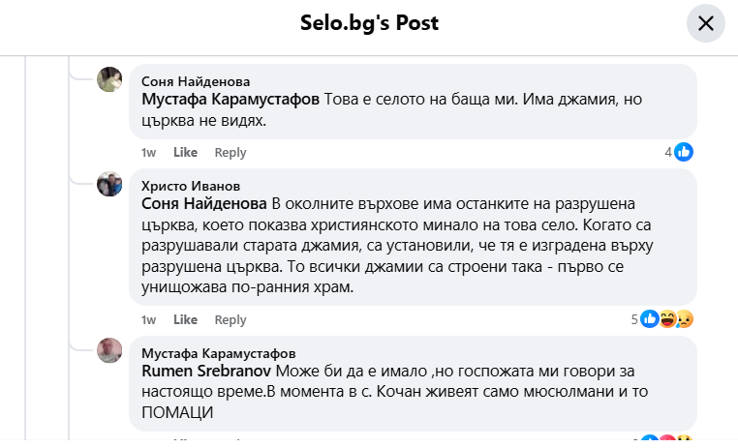The width and height of the screenshot is (738, 448).
Task: Click the 1w timestamp on Христо Иванов's comment
Action: pyautogui.click(x=148, y=320)
